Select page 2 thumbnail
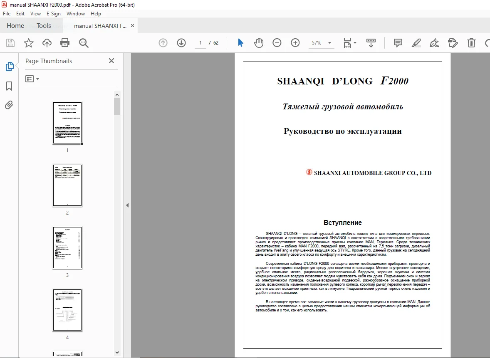Image resolution: width=490 pixels, height=358 pixels. tap(67, 185)
